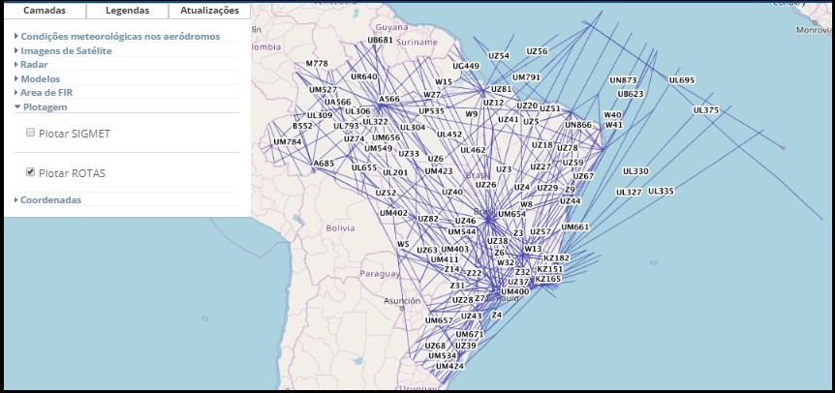Click the UL327 route label
This screenshot has width=835, height=393.
629,192
